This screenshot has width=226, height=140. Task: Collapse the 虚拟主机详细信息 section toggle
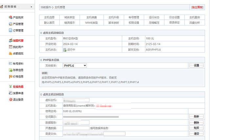point(41,33)
